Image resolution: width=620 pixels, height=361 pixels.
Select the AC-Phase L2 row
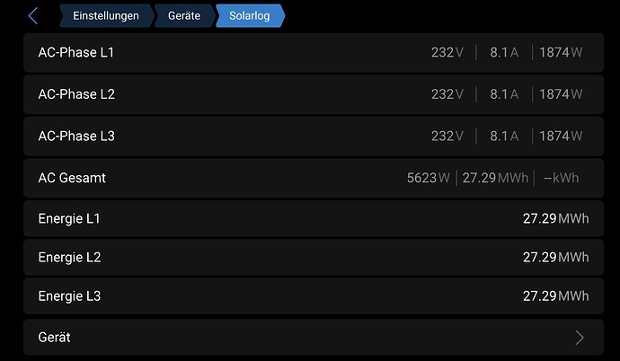point(314,94)
